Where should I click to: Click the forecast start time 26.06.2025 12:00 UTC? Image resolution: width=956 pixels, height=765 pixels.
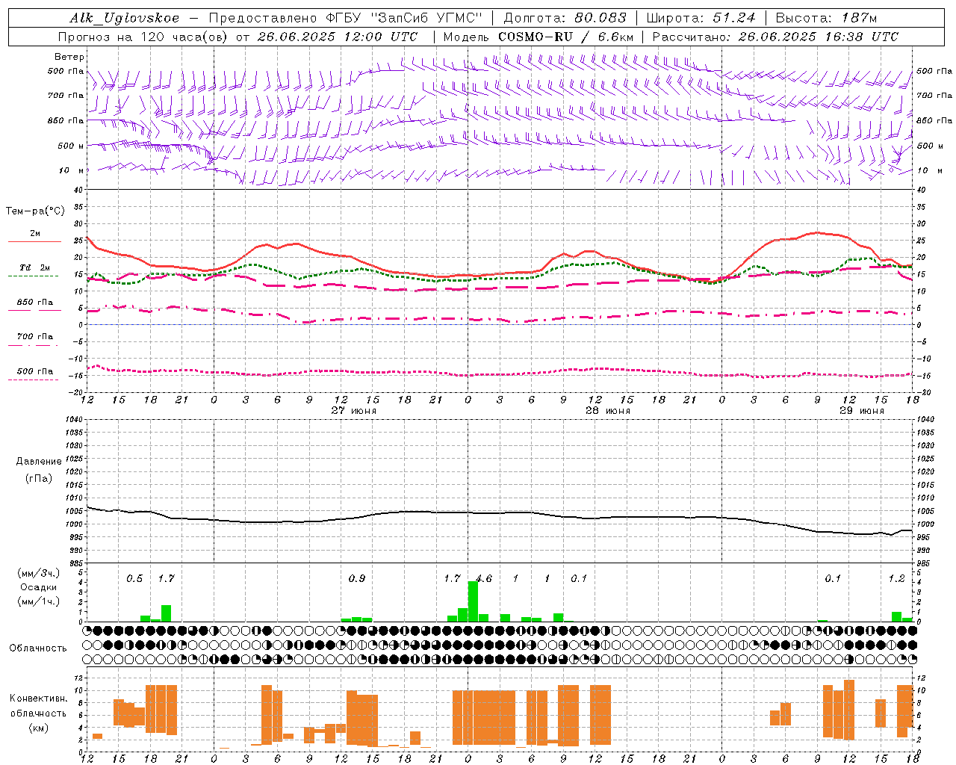point(337,37)
